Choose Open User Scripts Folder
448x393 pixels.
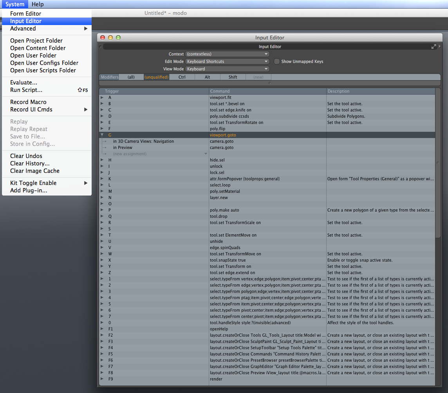[47, 70]
